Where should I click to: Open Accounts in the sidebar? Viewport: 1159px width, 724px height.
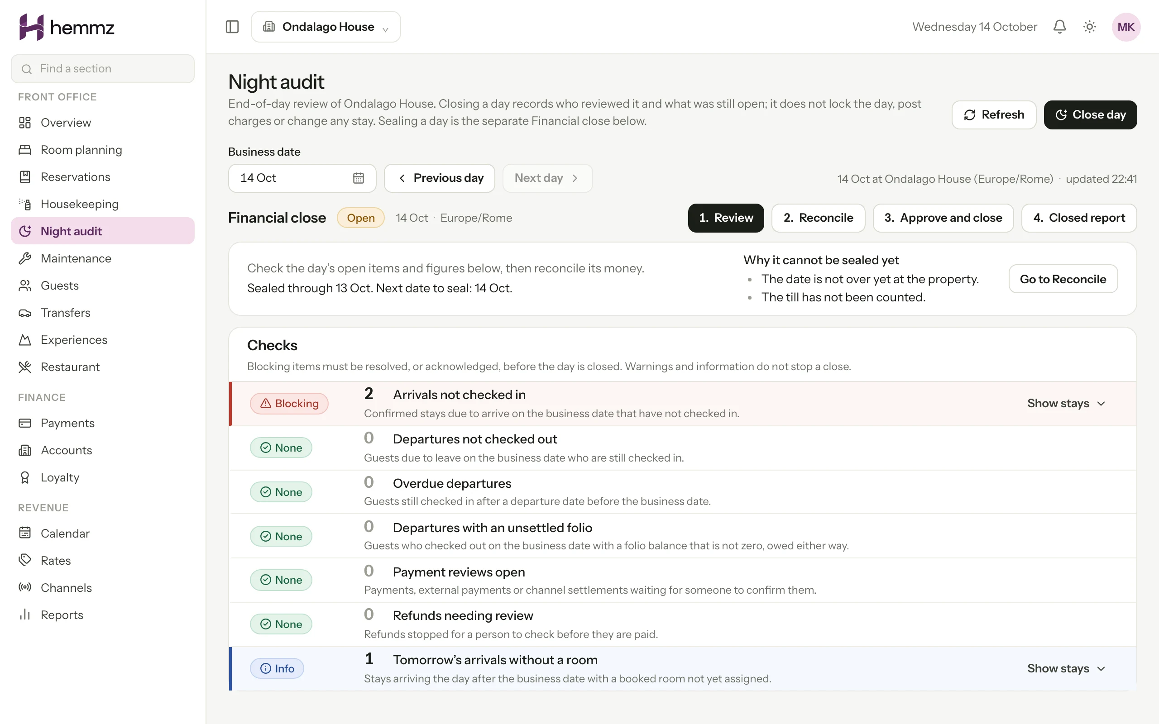[x=102, y=450]
